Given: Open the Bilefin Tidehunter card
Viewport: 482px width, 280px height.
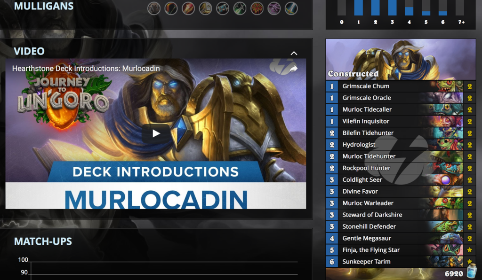Looking at the screenshot, I should pyautogui.click(x=401, y=133).
